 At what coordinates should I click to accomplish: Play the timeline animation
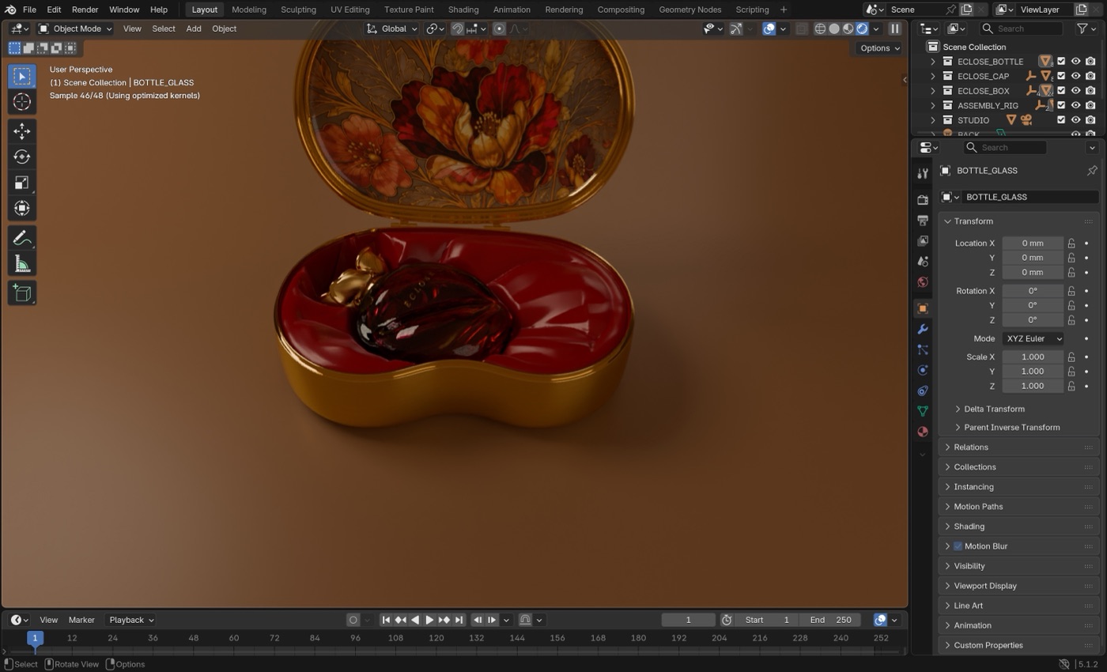pos(429,620)
